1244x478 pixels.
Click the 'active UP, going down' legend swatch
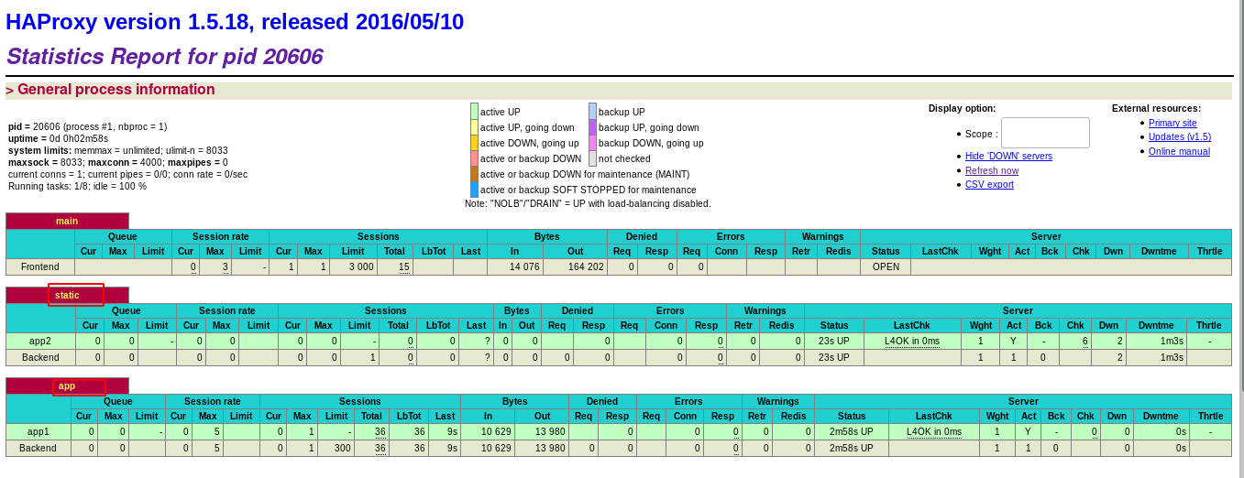pyautogui.click(x=474, y=127)
